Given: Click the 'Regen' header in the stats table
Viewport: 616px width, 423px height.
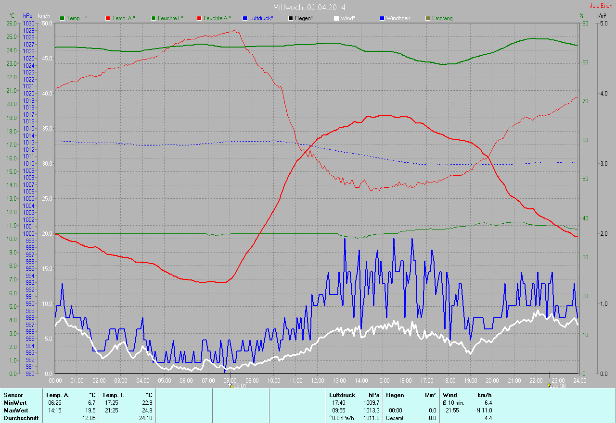Looking at the screenshot, I should pyautogui.click(x=395, y=395).
